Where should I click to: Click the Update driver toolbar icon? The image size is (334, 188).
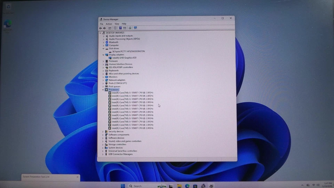pyautogui.click(x=130, y=28)
